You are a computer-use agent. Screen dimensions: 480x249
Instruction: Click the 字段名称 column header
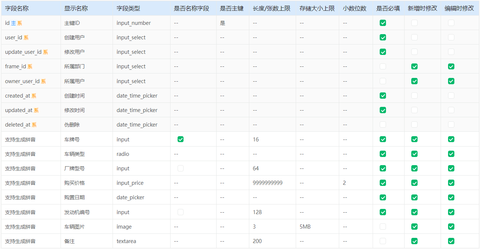pyautogui.click(x=17, y=8)
